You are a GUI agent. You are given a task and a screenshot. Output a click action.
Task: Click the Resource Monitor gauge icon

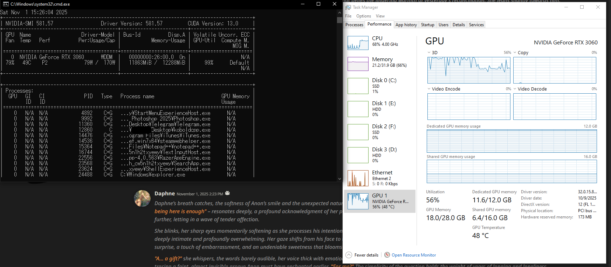[x=387, y=255]
